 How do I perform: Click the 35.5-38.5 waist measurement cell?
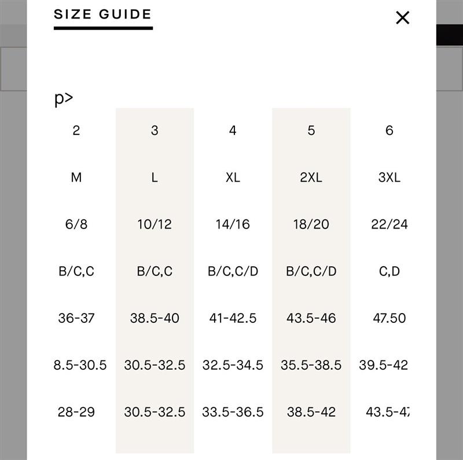311,365
